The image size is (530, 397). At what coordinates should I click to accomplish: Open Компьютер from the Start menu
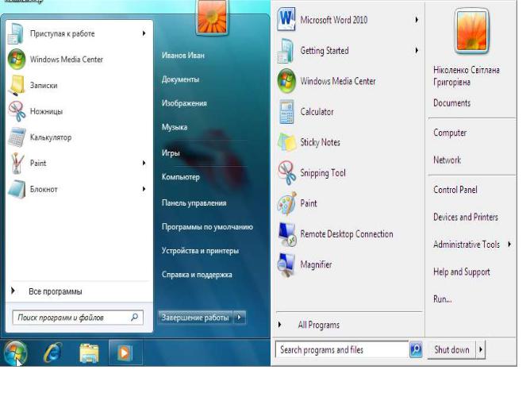(x=180, y=177)
